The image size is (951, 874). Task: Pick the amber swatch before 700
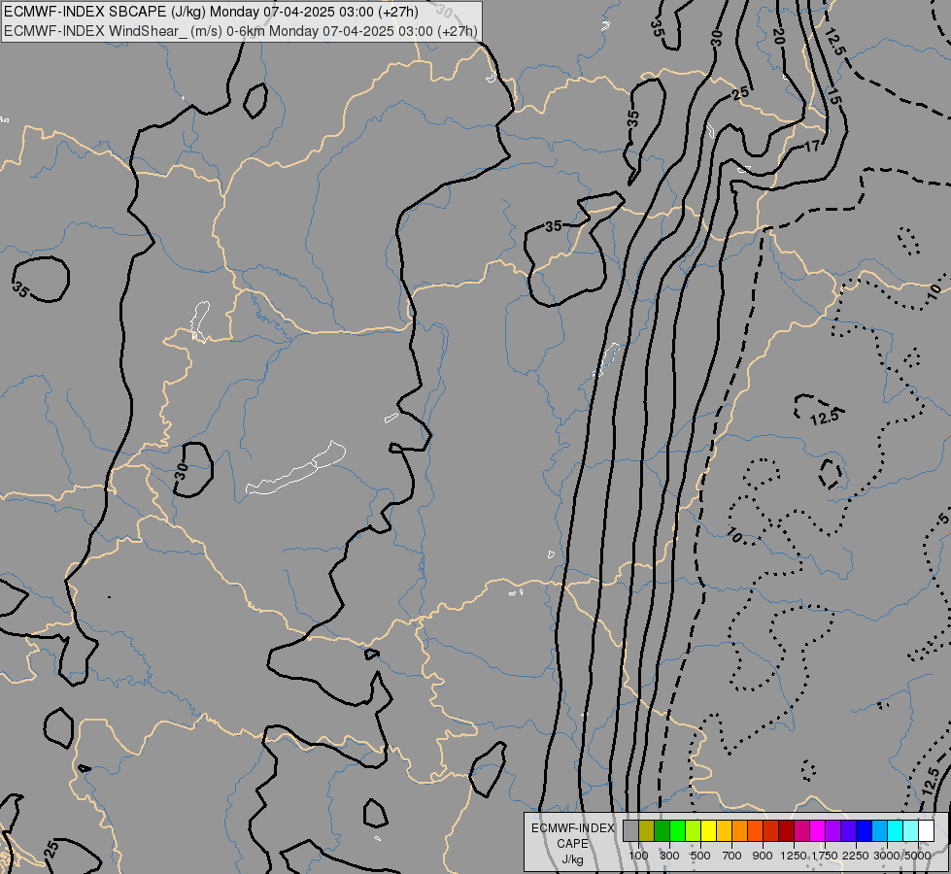tap(724, 831)
